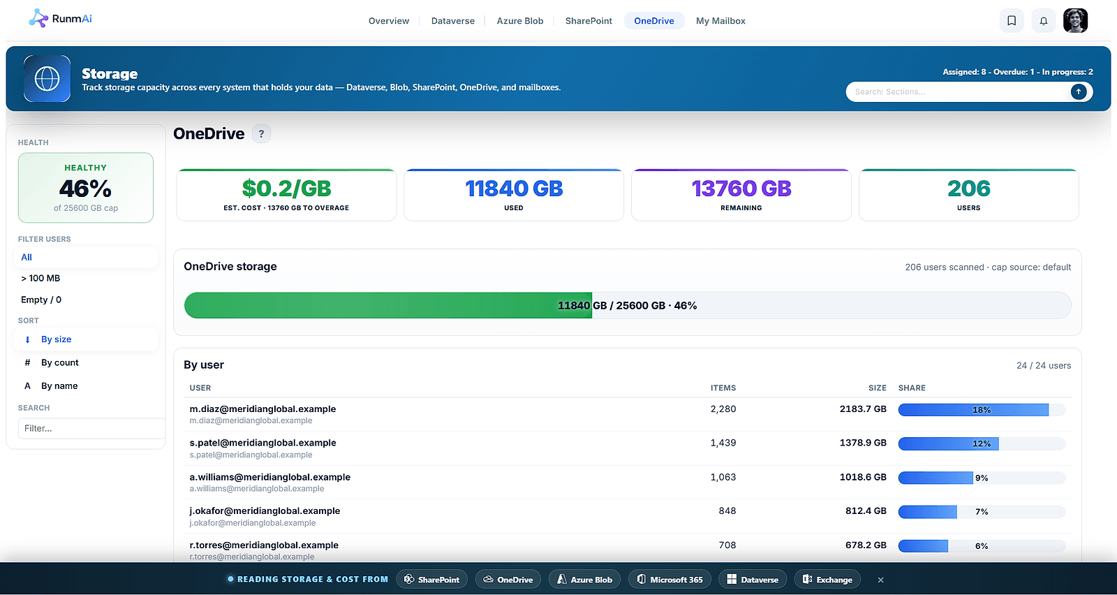Filter to Empty / 0 users
Image resolution: width=1117 pixels, height=595 pixels.
pos(86,300)
